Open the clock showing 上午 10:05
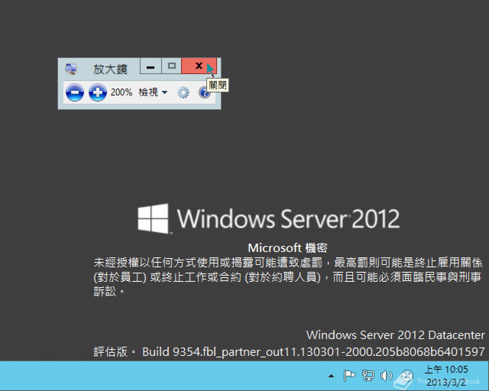489x391 pixels. pyautogui.click(x=446, y=375)
